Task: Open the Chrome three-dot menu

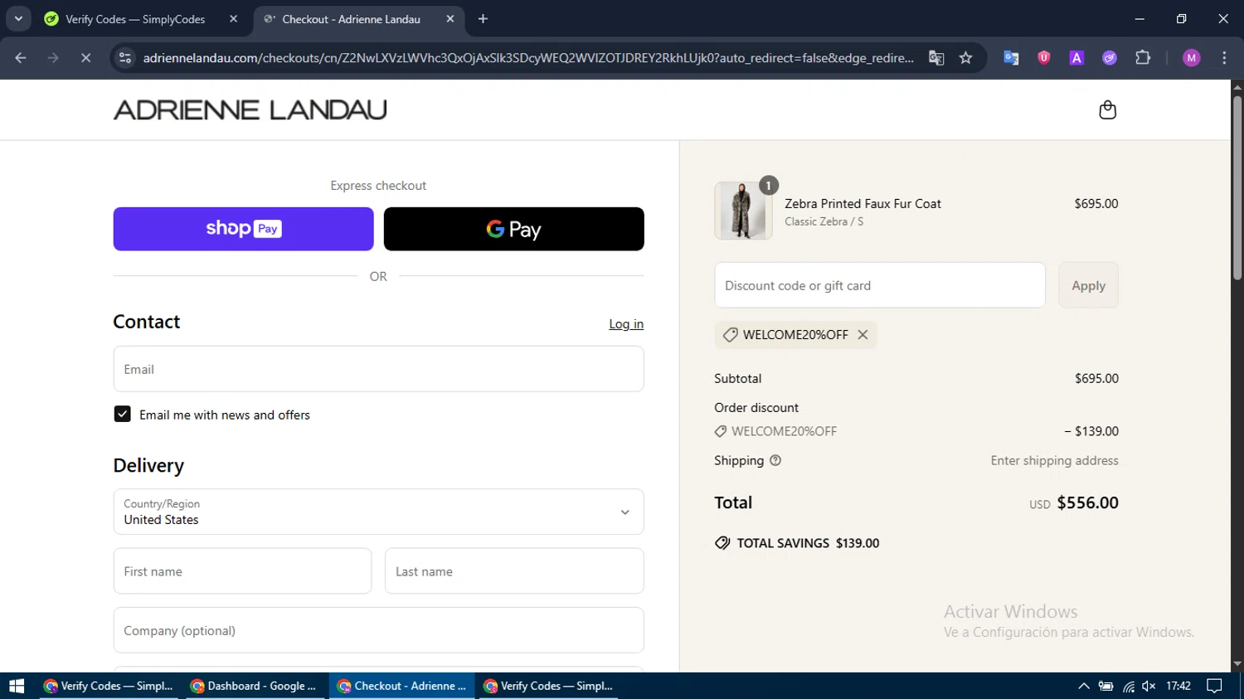Action: coord(1224,58)
